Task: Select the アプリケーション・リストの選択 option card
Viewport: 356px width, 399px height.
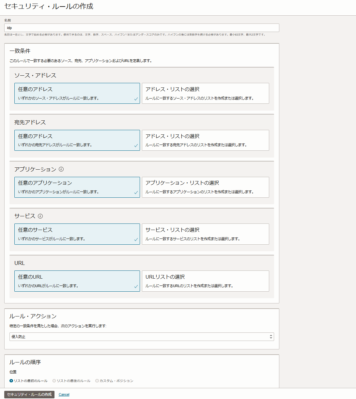Action: (x=205, y=187)
